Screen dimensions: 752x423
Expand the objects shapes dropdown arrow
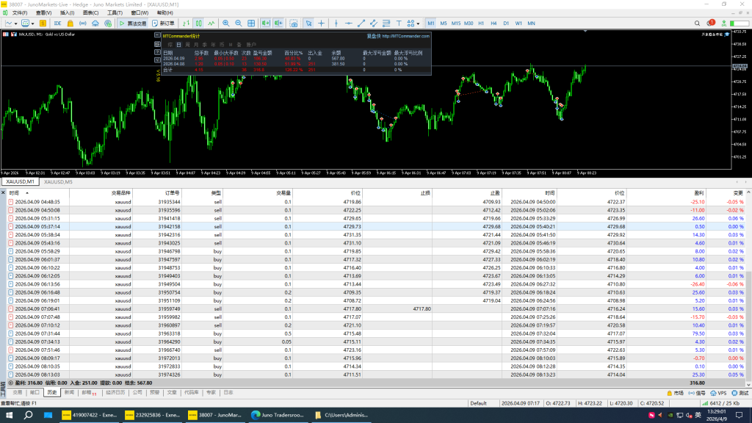pos(417,23)
